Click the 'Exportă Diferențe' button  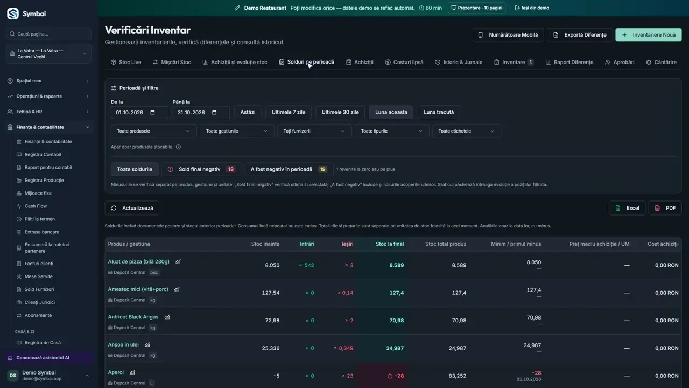pyautogui.click(x=580, y=35)
